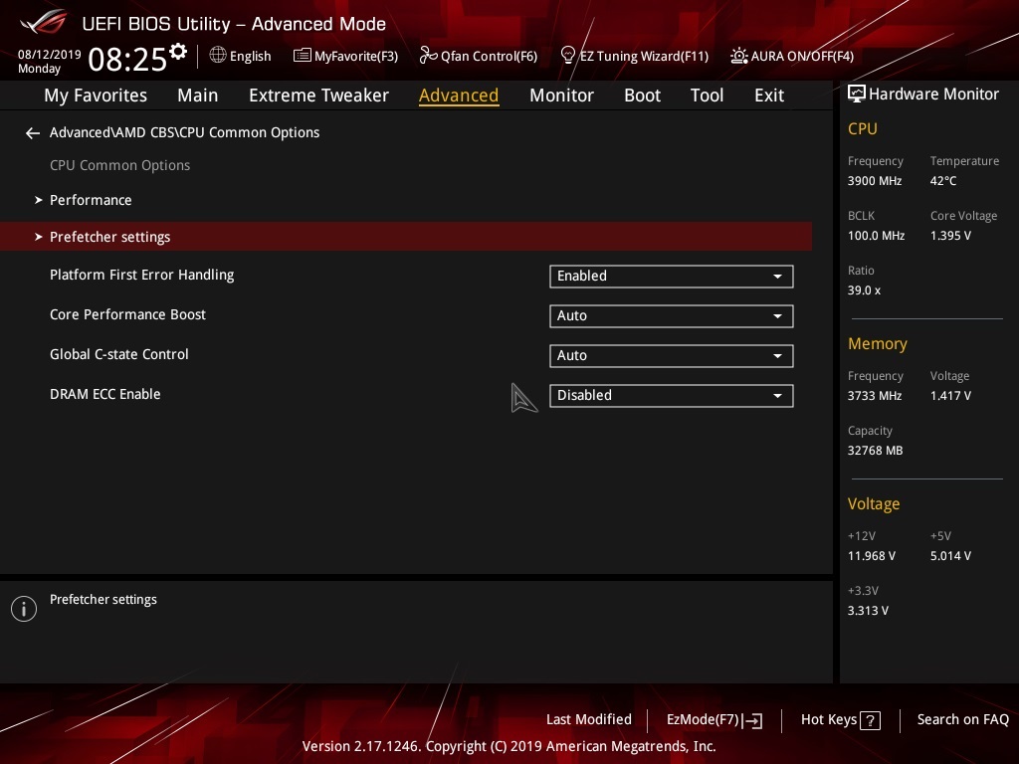1019x764 pixels.
Task: Click Core Voltage value 1.395 V
Action: (x=950, y=236)
